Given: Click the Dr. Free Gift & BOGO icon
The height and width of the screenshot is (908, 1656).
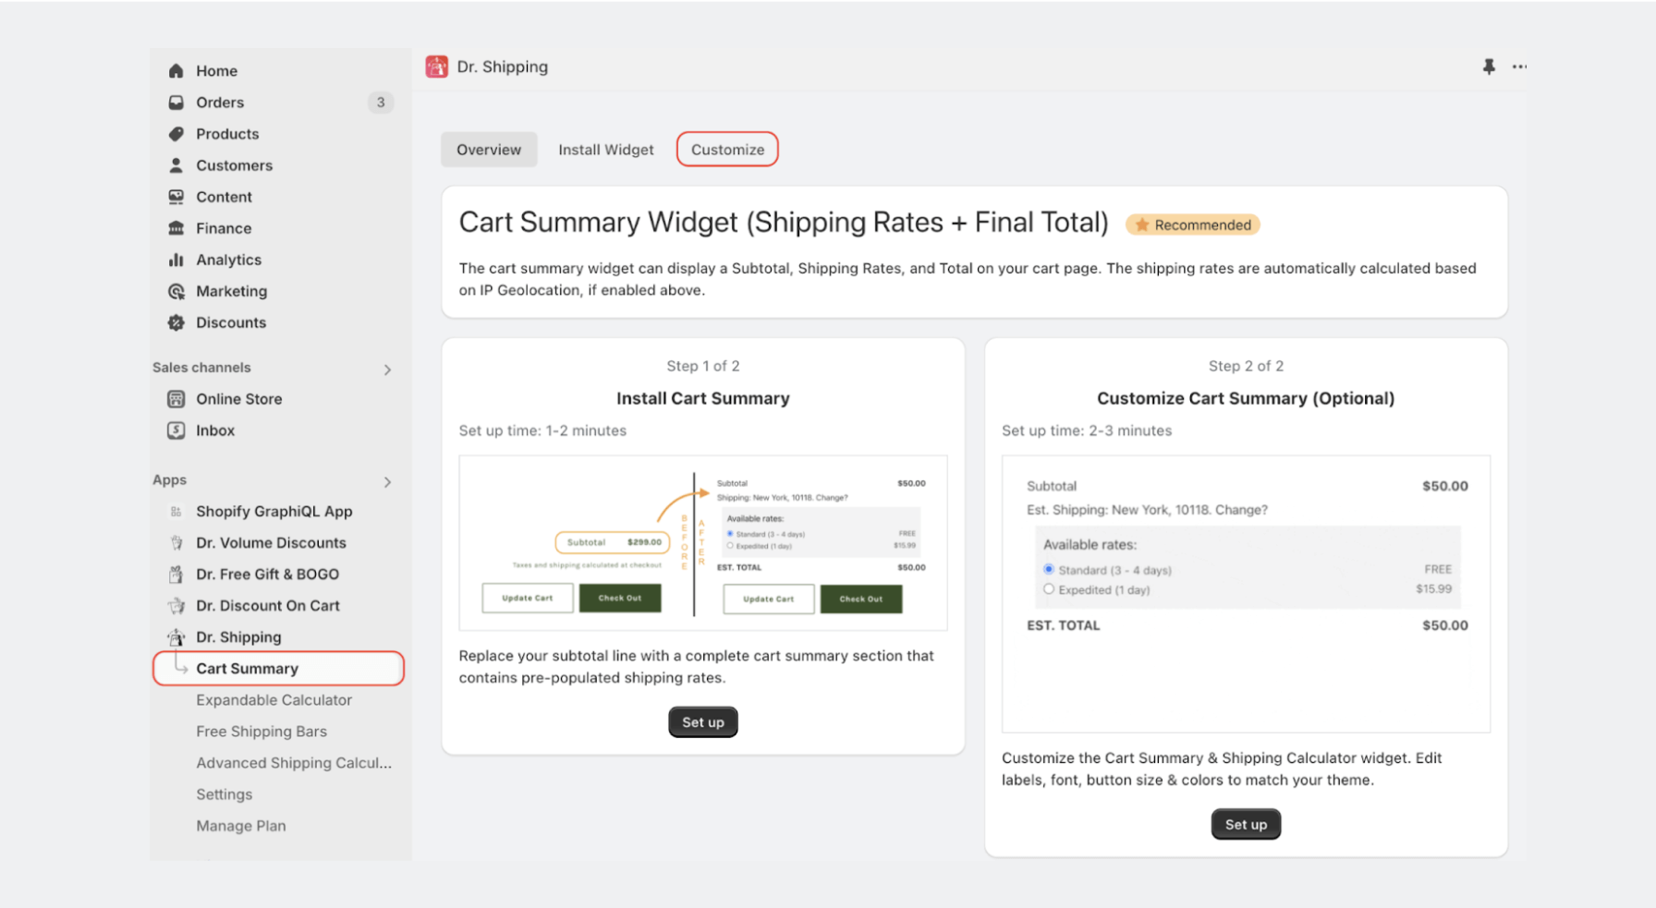Looking at the screenshot, I should coord(176,575).
